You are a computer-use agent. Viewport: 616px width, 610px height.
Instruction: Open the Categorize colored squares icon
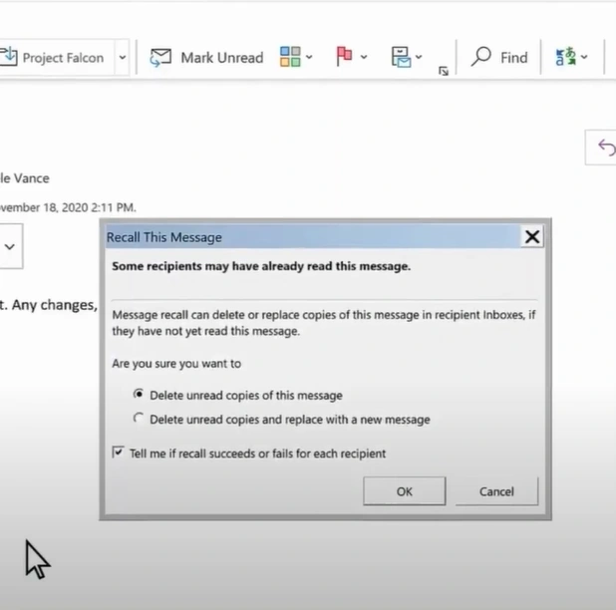(x=290, y=57)
